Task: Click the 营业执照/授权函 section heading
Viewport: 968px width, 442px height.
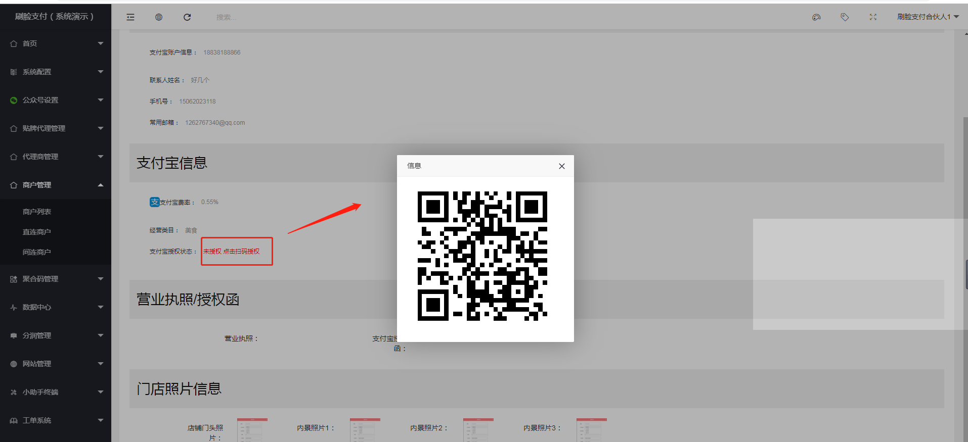Action: point(188,300)
